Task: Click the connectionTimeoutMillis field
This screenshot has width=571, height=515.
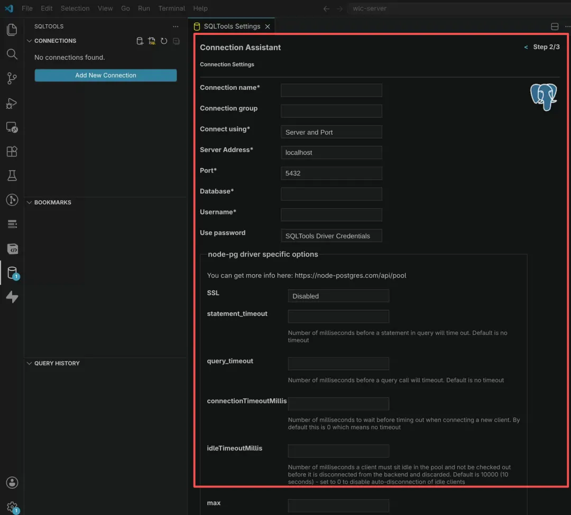Action: coord(338,404)
